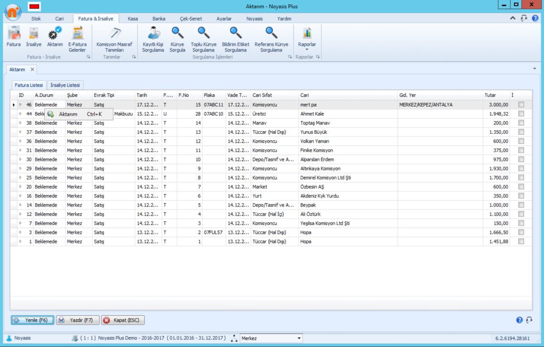The height and width of the screenshot is (347, 544).
Task: Tick the checkbox for Volkan Yaman row
Action: [x=521, y=141]
